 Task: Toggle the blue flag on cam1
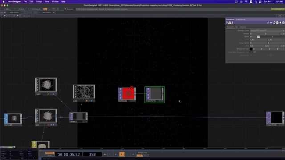(91, 101)
